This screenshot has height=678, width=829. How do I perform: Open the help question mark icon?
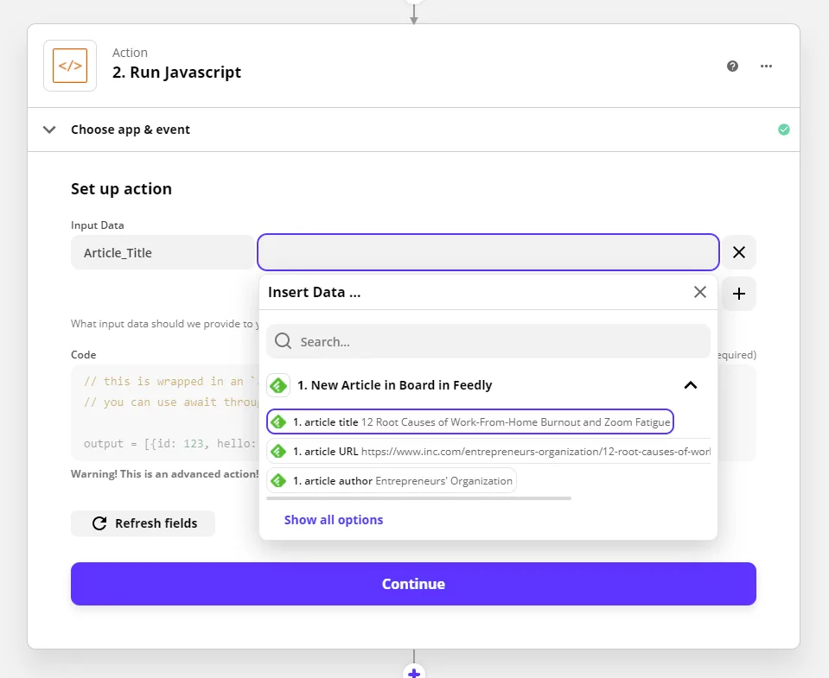pos(732,66)
